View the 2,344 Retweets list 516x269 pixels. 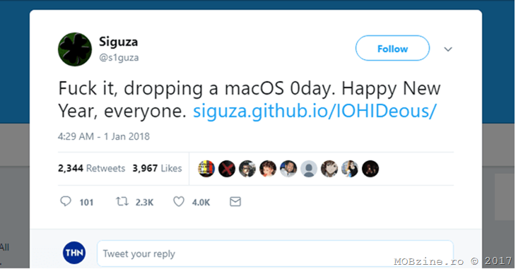(x=91, y=168)
